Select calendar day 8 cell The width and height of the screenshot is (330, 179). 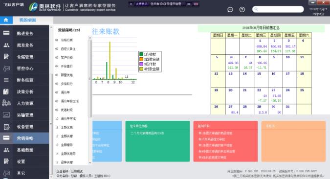[x=261, y=63]
